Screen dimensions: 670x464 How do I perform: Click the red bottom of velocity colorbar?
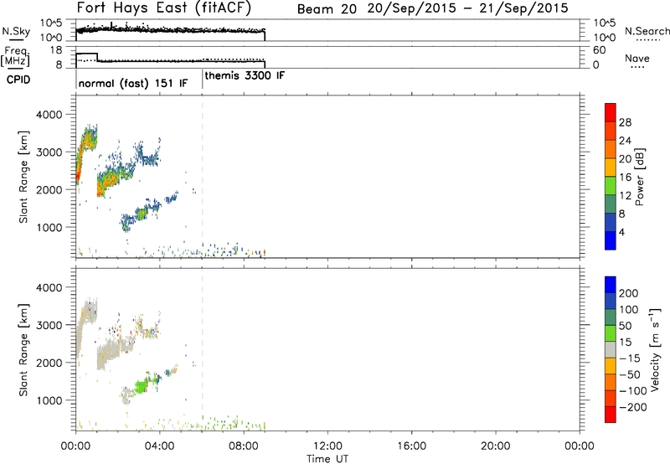[611, 415]
